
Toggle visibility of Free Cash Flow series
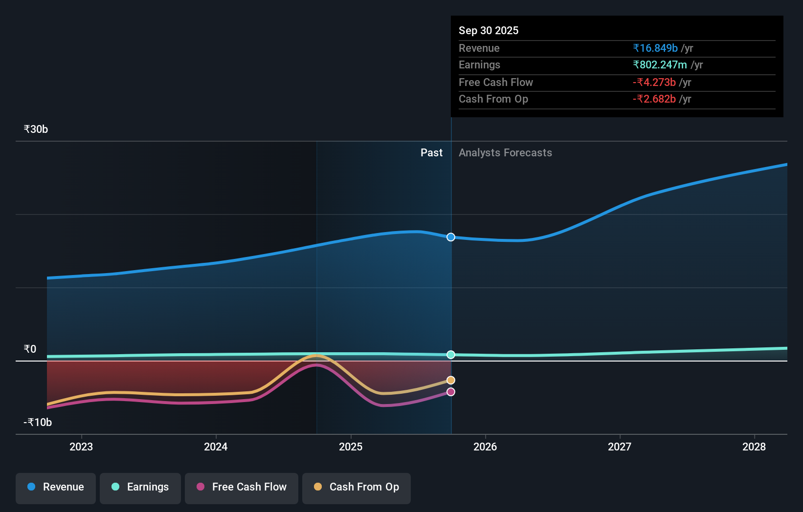point(241,488)
